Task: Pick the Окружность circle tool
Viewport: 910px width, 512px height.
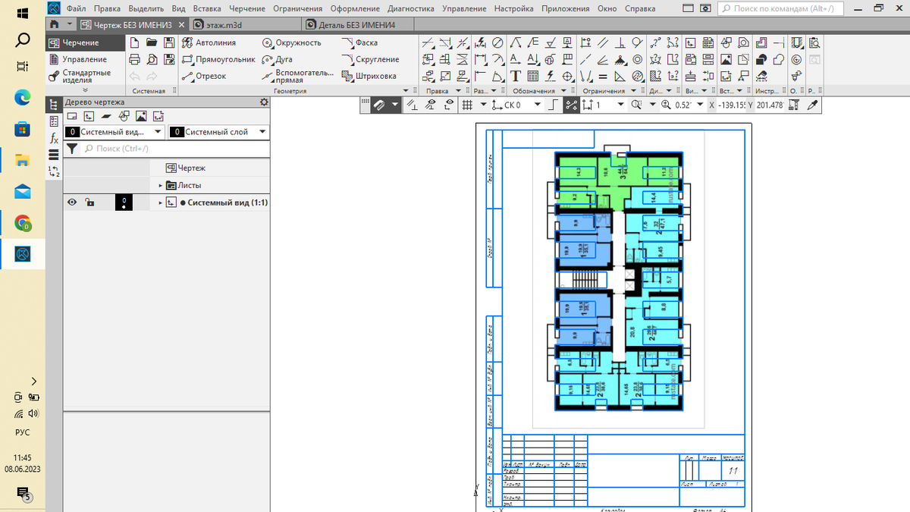Action: coord(291,43)
